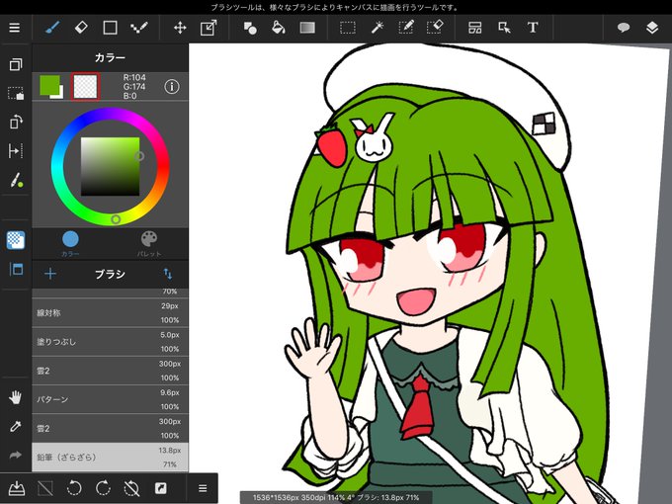Screen dimensions: 672x504
Task: Select the Eyedropper tool
Action: tap(16, 426)
